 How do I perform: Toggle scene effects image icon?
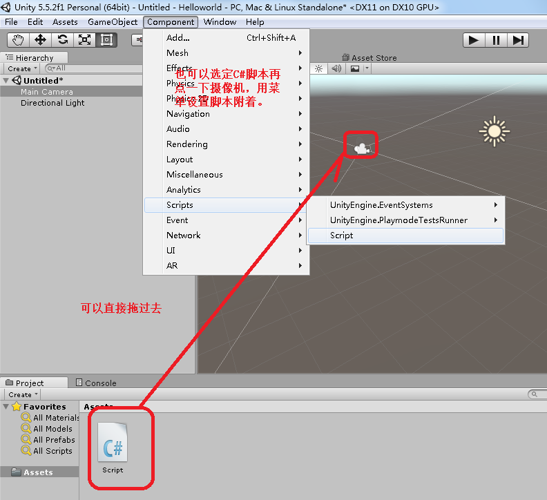[355, 69]
